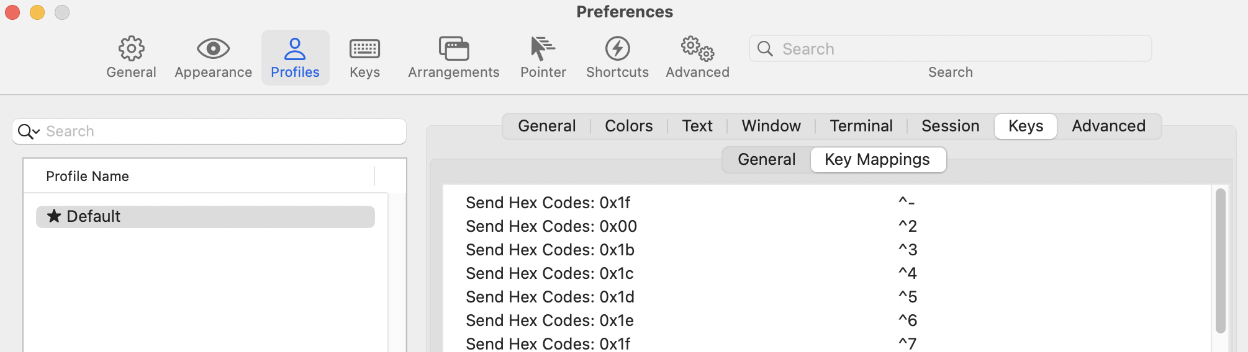Image resolution: width=1248 pixels, height=352 pixels.
Task: Open Pointer preferences cursor icon
Action: point(543,48)
